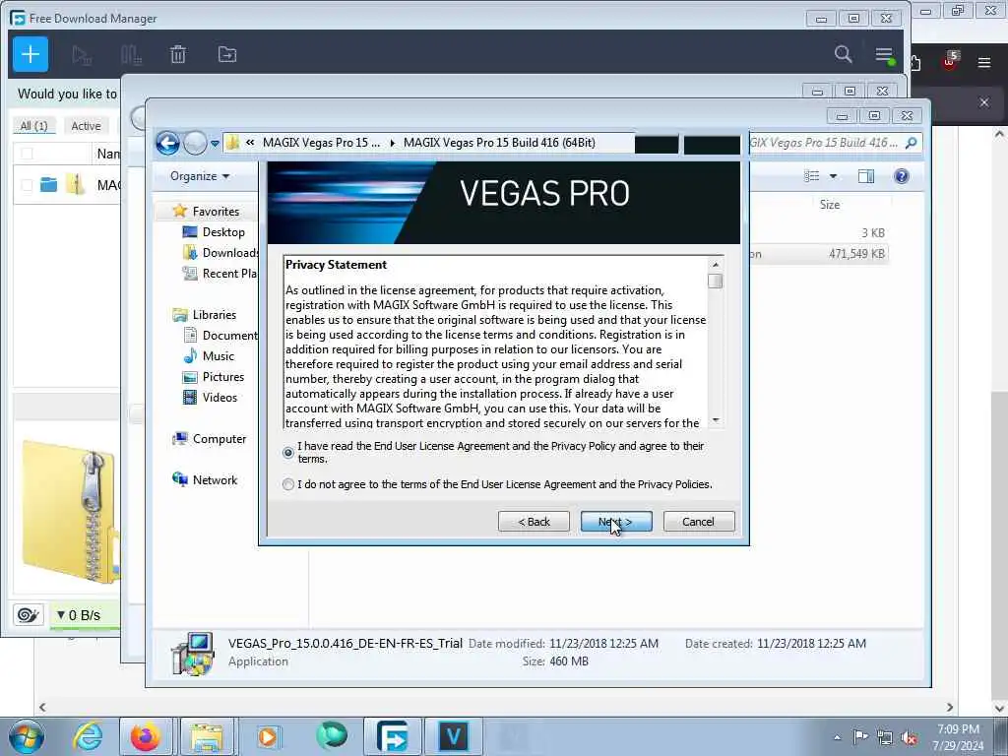Click the Explorer back arrow button
Image resolution: width=1008 pixels, height=756 pixels.
tap(167, 143)
